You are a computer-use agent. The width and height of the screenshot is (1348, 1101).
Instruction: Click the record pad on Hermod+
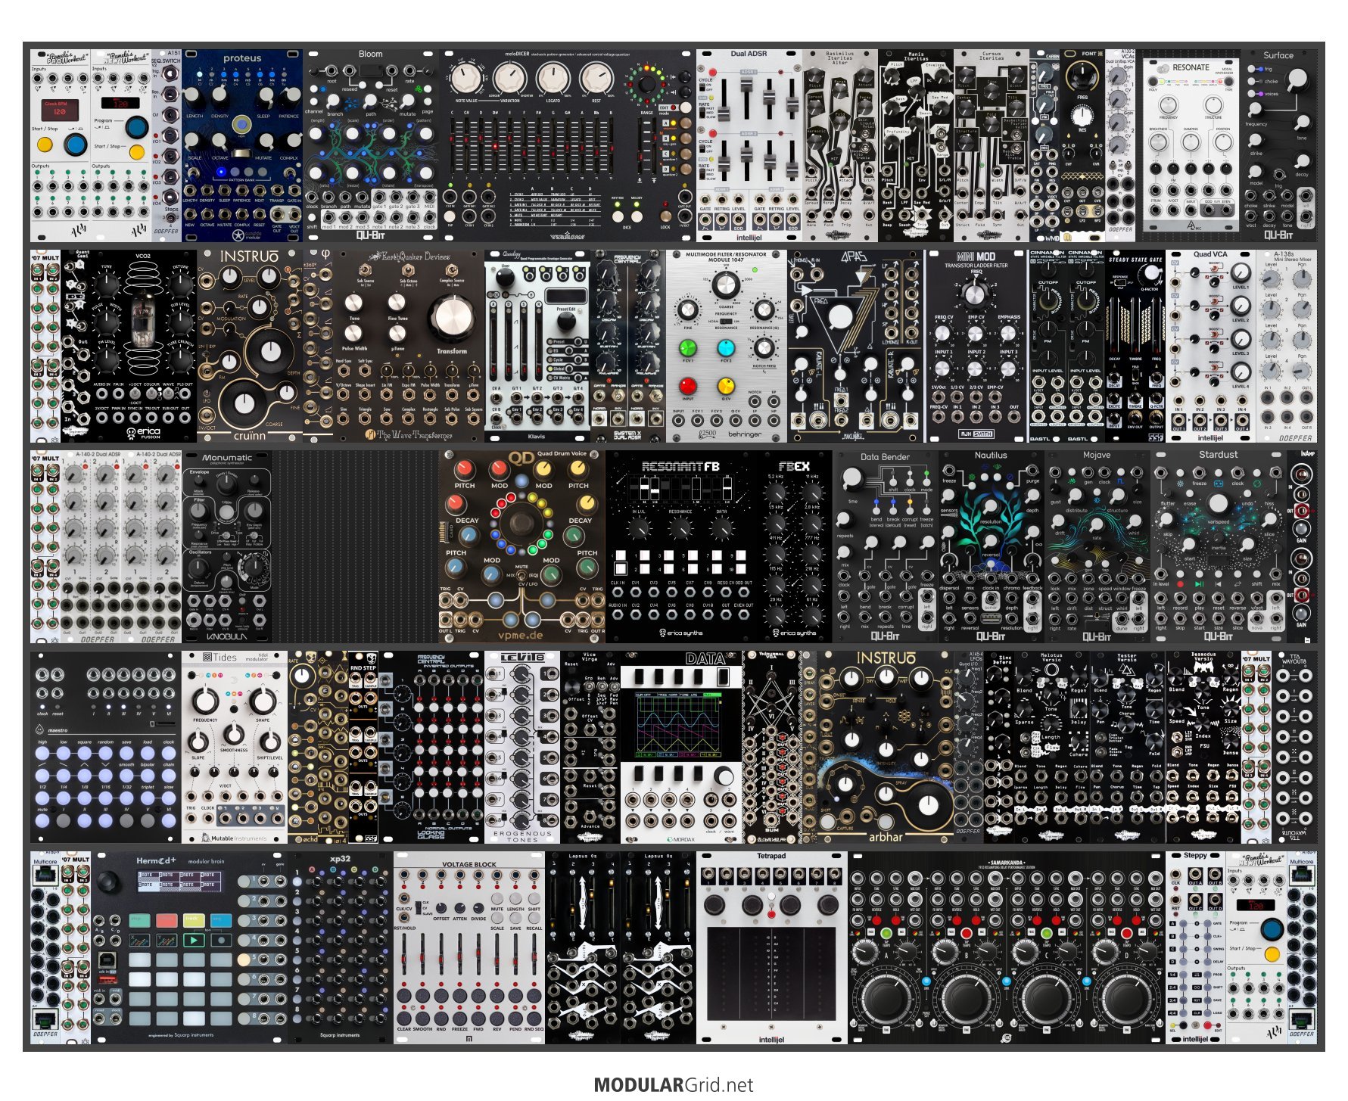tap(221, 940)
